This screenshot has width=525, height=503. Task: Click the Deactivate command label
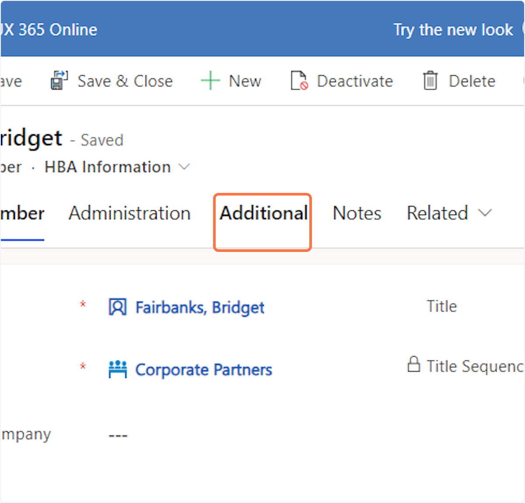click(x=355, y=81)
